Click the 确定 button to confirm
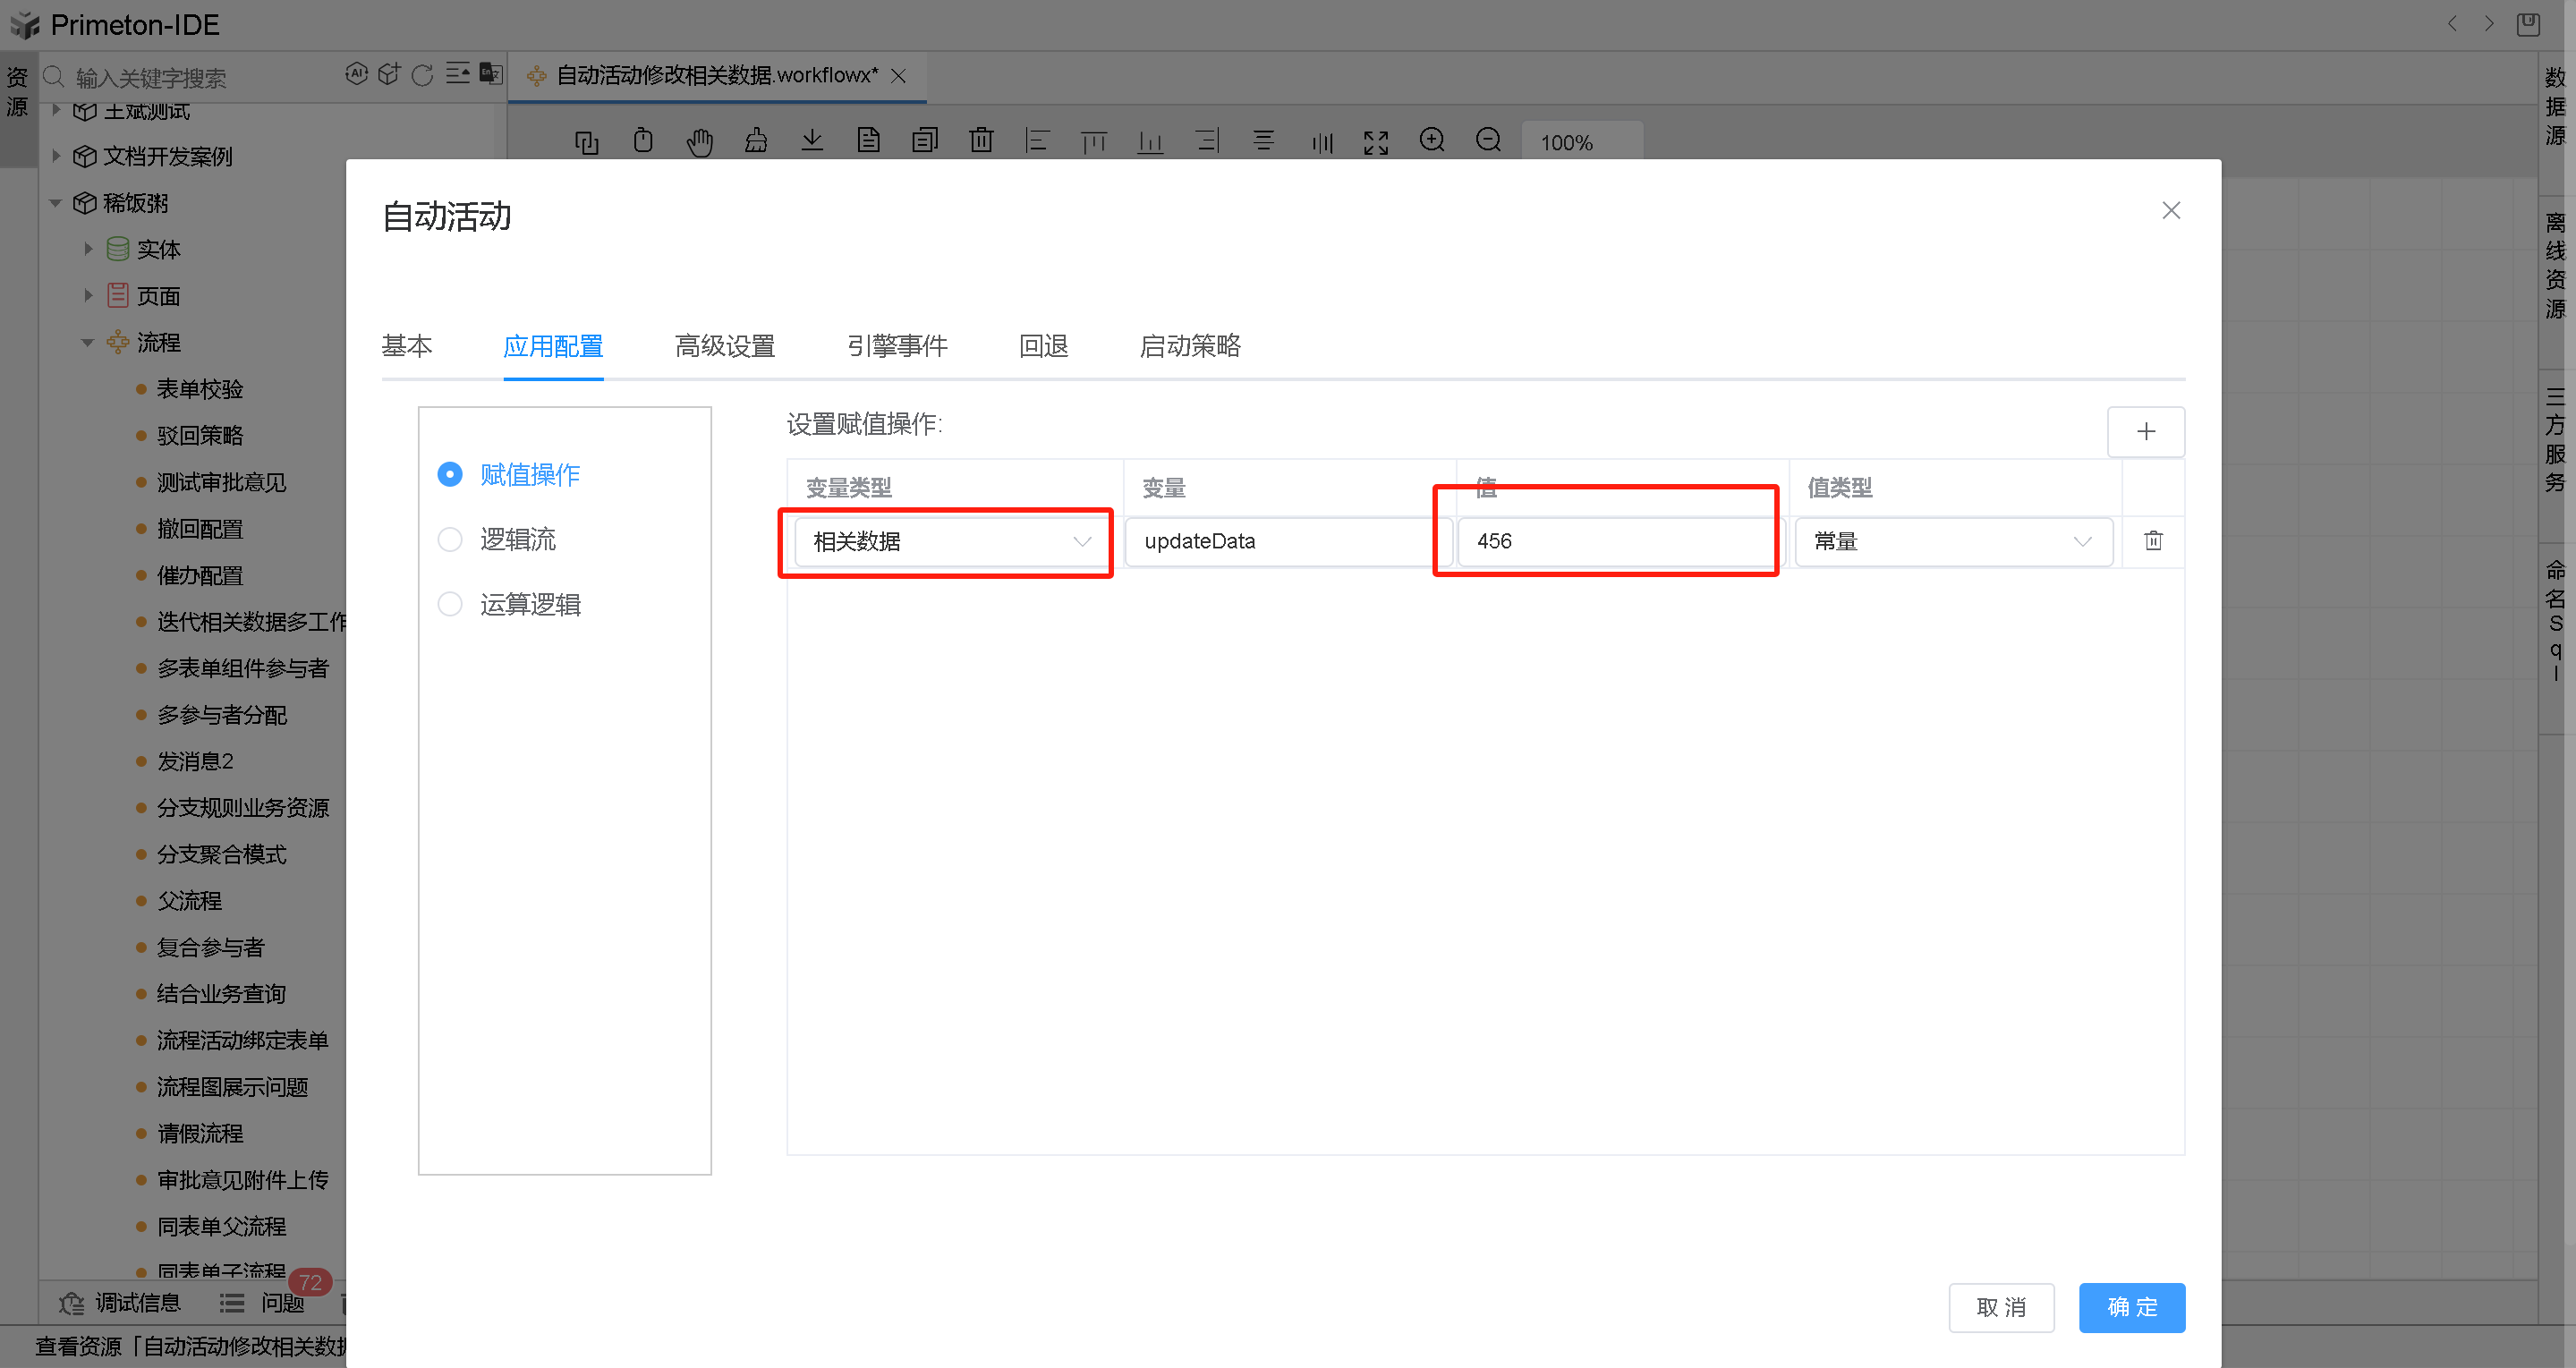The height and width of the screenshot is (1368, 2576). coord(2131,1307)
